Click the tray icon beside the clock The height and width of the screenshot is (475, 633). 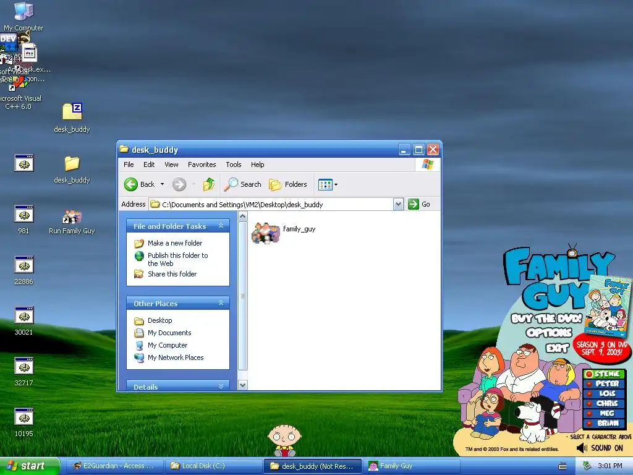tap(587, 466)
